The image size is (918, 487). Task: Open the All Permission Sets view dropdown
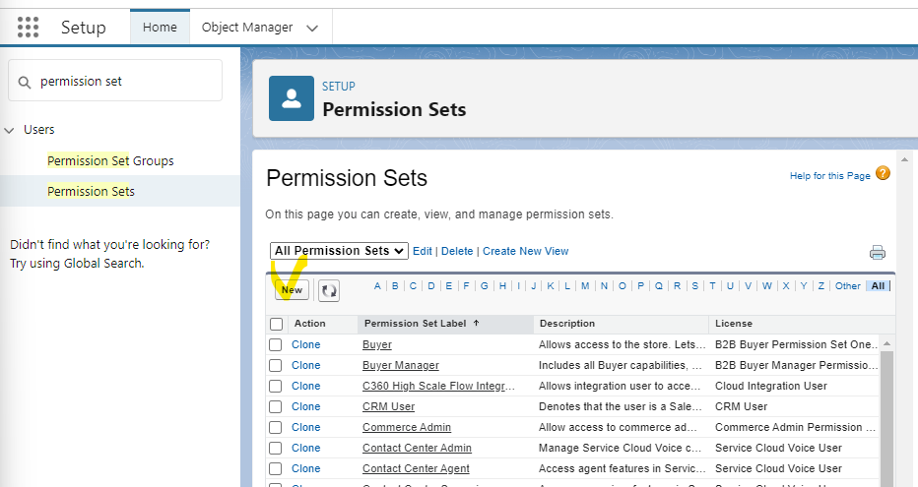tap(339, 251)
